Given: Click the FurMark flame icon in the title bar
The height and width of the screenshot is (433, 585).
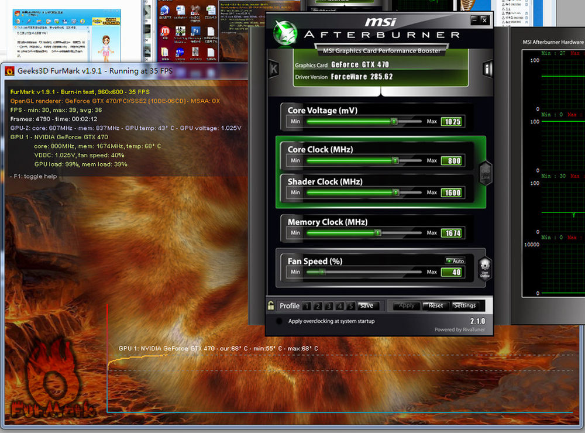Looking at the screenshot, I should (x=9, y=71).
